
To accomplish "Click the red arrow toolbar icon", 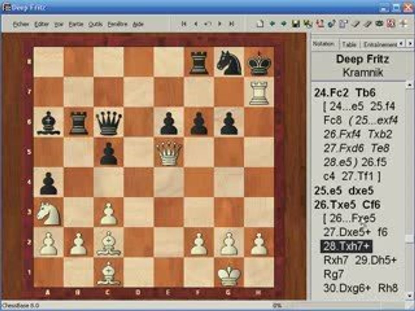I will coord(320,24).
